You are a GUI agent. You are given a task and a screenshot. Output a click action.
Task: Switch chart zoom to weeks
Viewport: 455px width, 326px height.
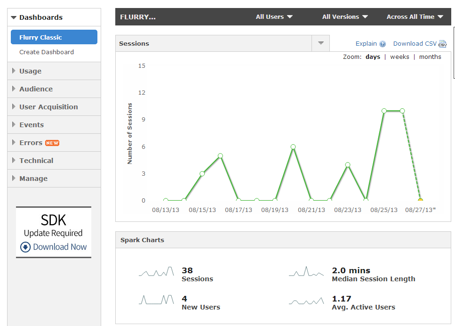click(399, 57)
